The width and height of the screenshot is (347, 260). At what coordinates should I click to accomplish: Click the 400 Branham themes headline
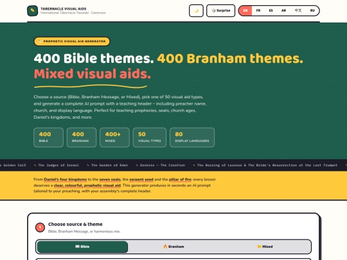pos(230,58)
